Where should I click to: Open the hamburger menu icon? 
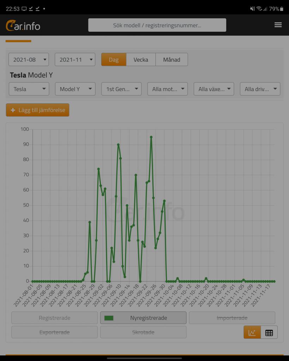(278, 25)
